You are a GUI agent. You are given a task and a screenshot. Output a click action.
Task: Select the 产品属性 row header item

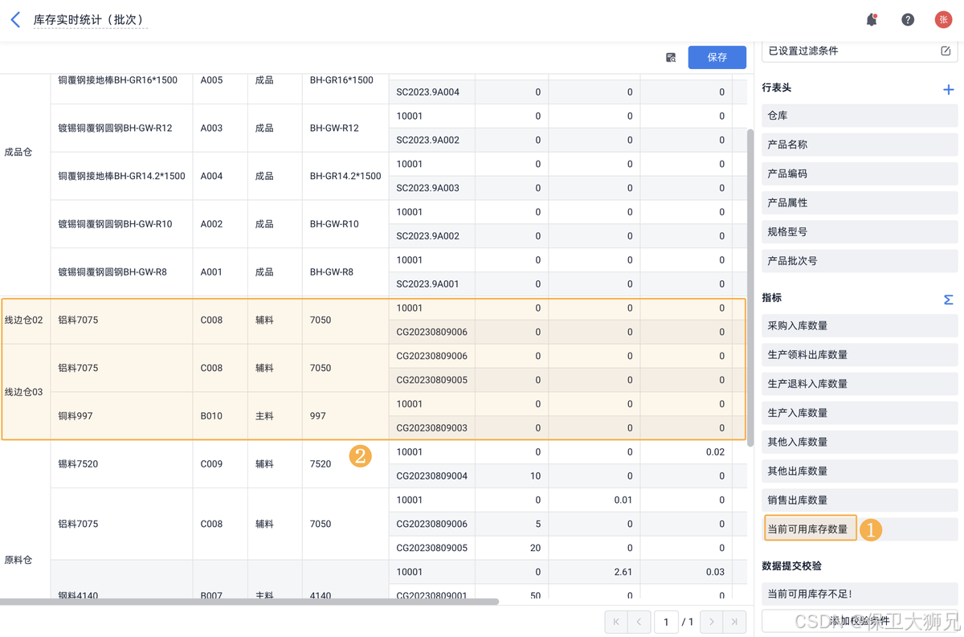point(860,202)
